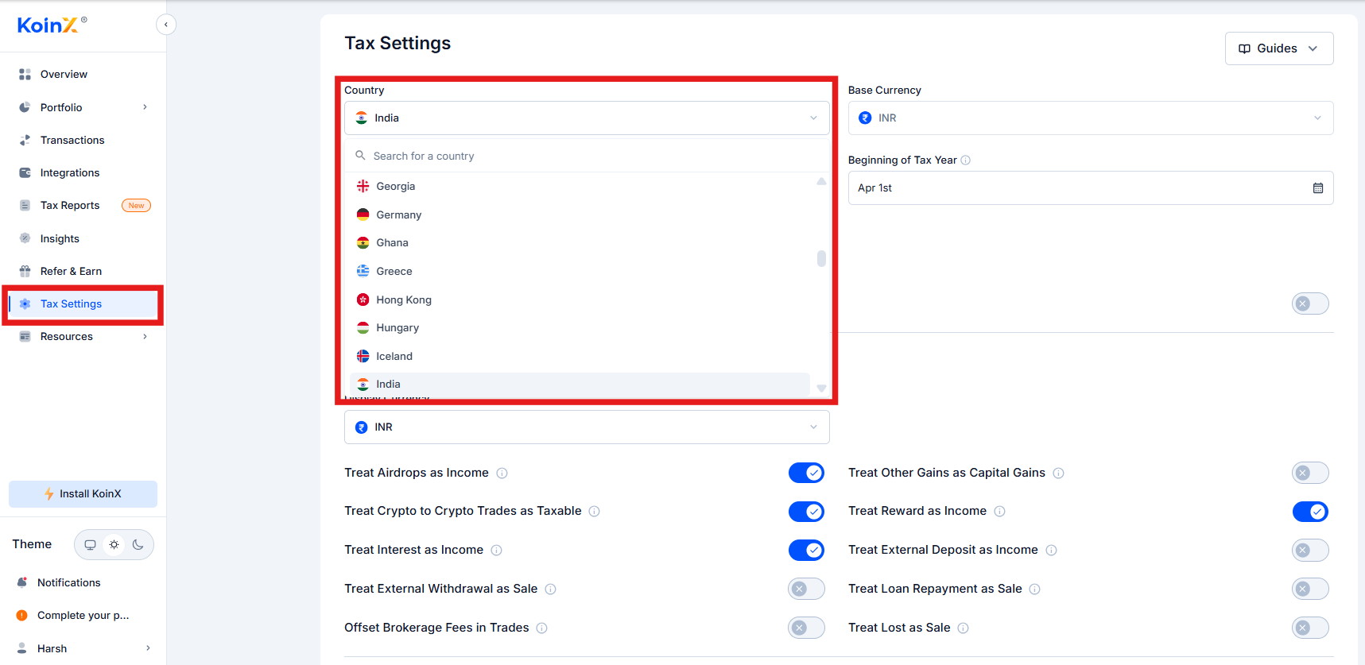Screen dimensions: 1365x665
Task: Enable Treat Loan Repayment as Sale
Action: tap(1310, 589)
